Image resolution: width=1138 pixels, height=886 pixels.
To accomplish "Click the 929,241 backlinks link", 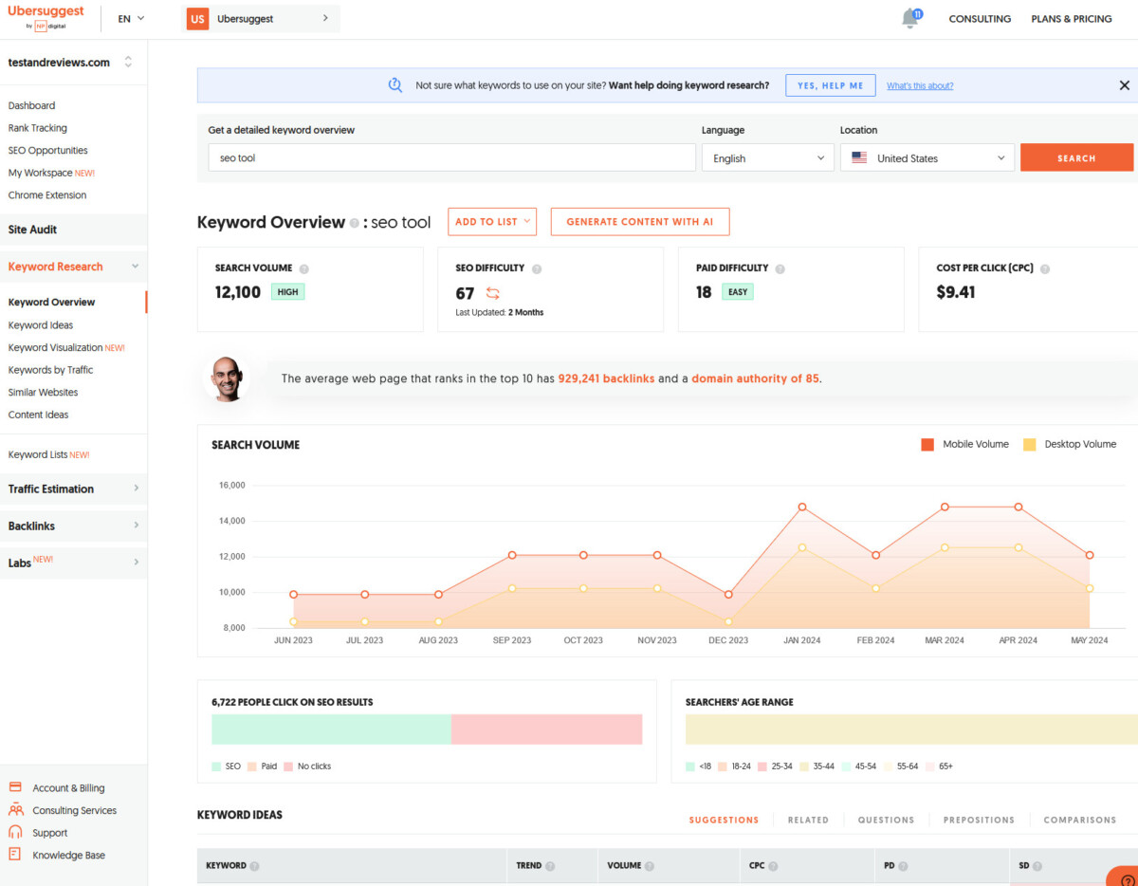I will tap(606, 378).
